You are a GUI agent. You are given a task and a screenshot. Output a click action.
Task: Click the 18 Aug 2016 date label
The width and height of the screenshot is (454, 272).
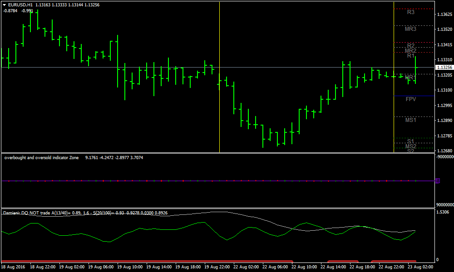click(14, 267)
